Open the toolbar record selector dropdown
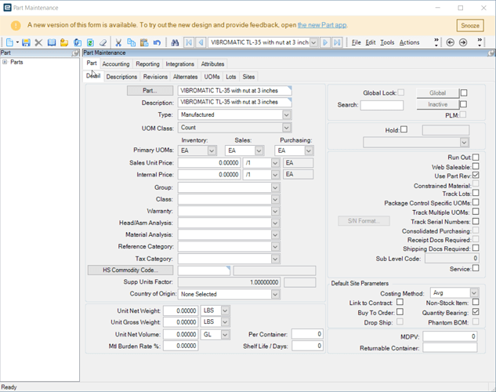This screenshot has height=392, width=496. pyautogui.click(x=313, y=42)
